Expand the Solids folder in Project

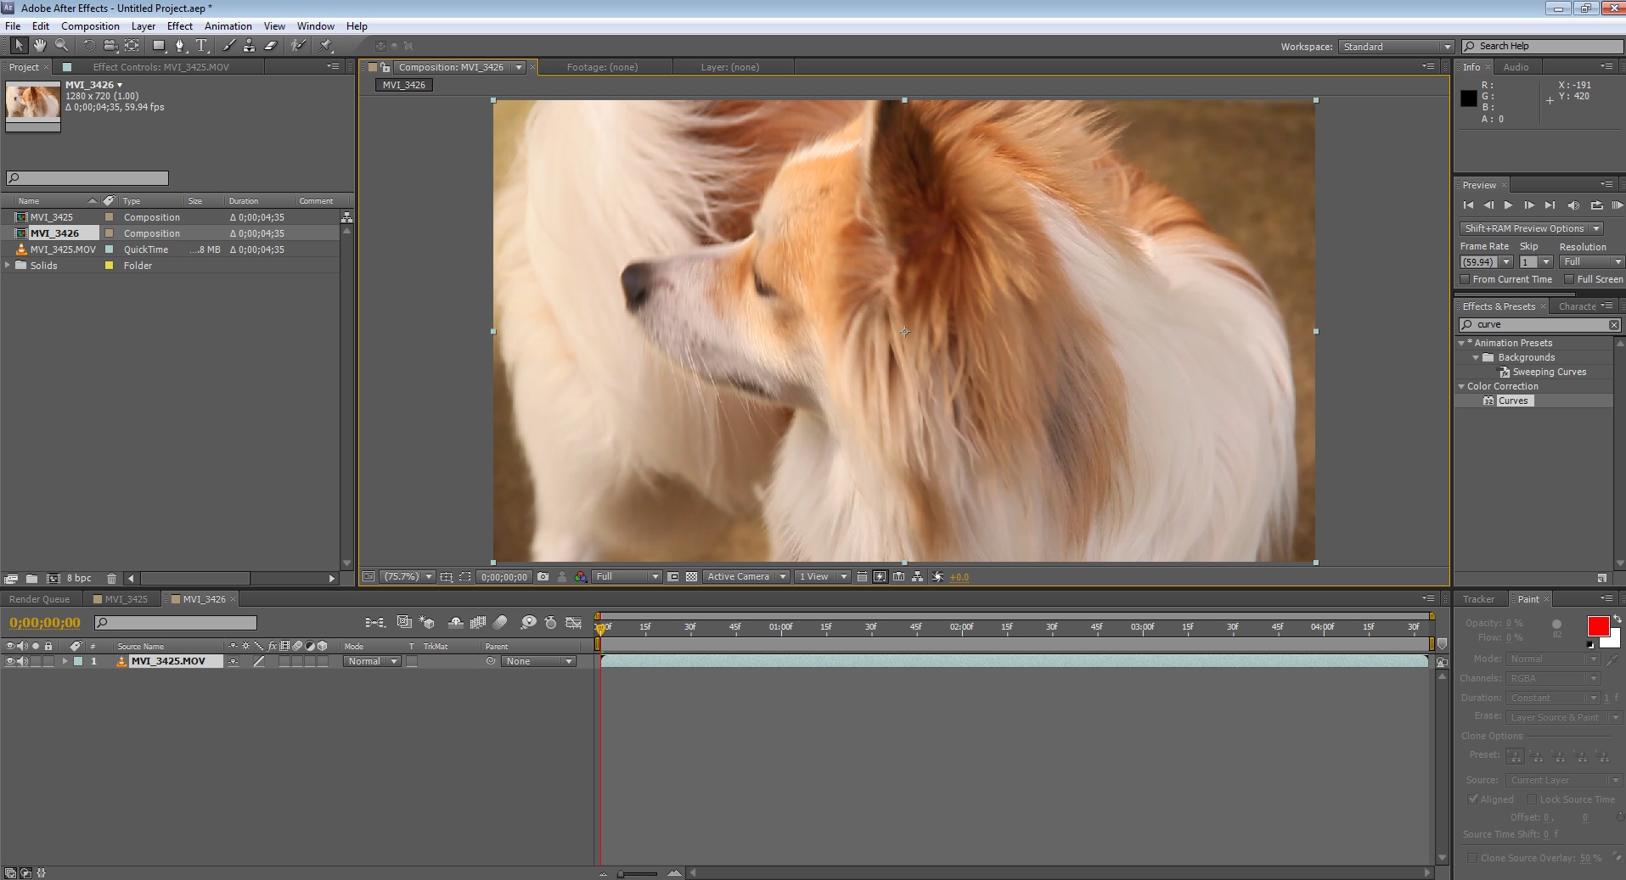coord(8,266)
